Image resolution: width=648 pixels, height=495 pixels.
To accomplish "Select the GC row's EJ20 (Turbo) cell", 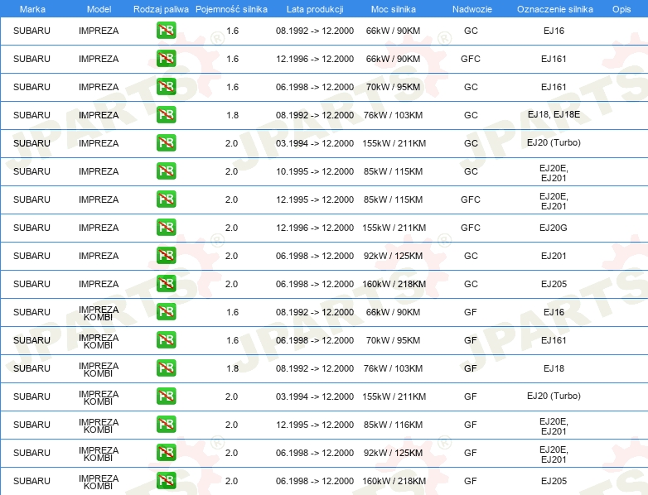I will pyautogui.click(x=554, y=142).
